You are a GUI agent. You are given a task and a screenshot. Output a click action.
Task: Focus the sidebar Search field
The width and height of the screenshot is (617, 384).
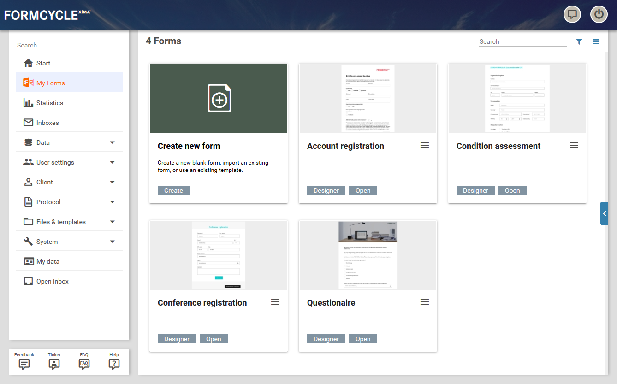pos(69,45)
